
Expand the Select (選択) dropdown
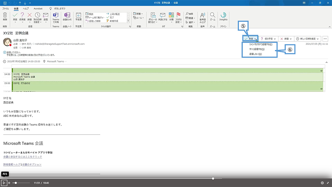(x=190, y=22)
